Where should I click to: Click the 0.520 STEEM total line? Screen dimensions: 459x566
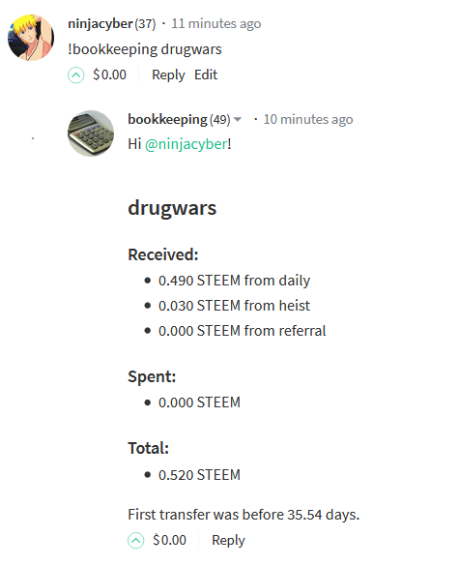point(199,475)
